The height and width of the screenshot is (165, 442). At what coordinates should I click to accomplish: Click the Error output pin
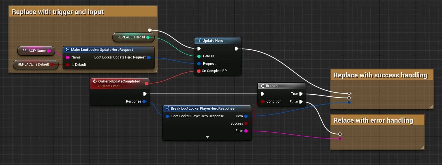(x=246, y=131)
